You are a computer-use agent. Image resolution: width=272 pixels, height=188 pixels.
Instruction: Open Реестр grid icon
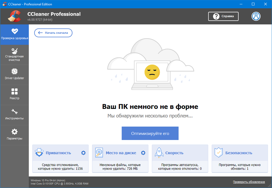(15, 91)
